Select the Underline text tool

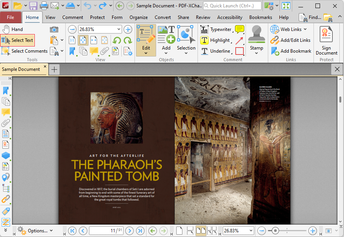pos(215,51)
